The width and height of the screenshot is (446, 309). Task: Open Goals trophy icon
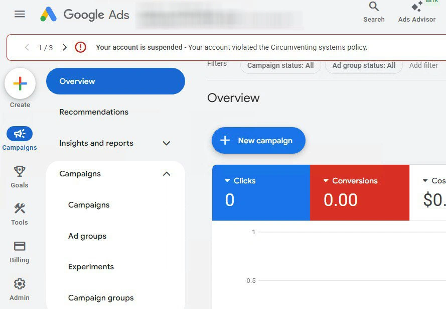(20, 171)
